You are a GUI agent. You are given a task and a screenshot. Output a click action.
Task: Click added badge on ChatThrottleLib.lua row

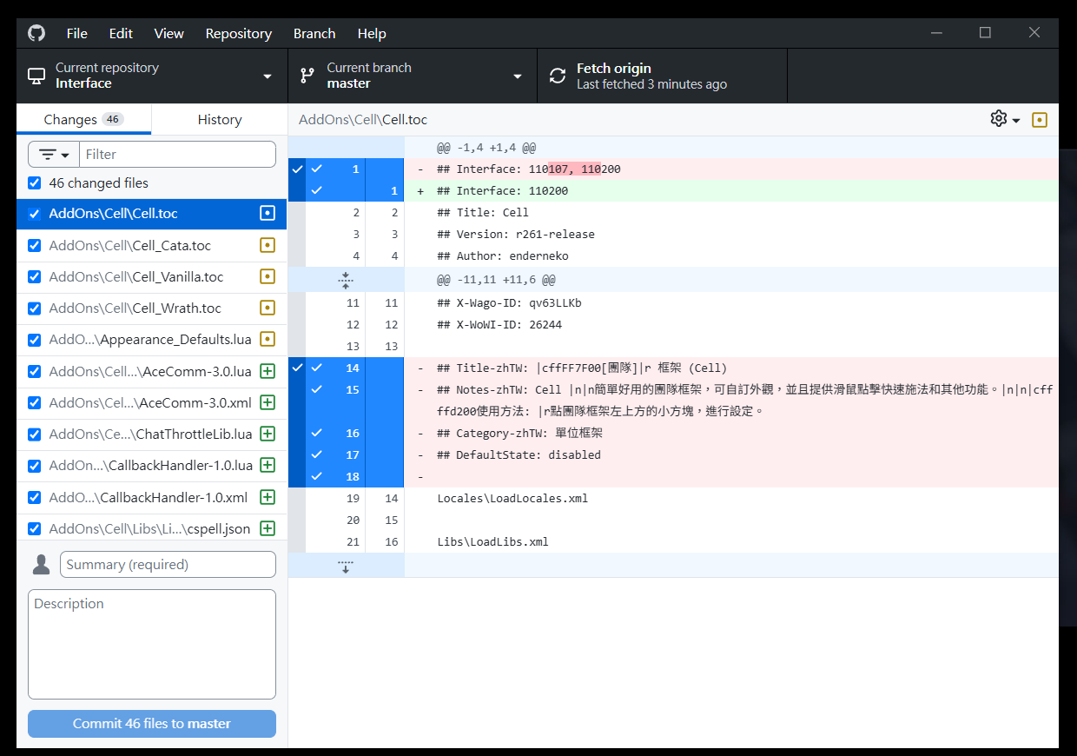(x=268, y=434)
